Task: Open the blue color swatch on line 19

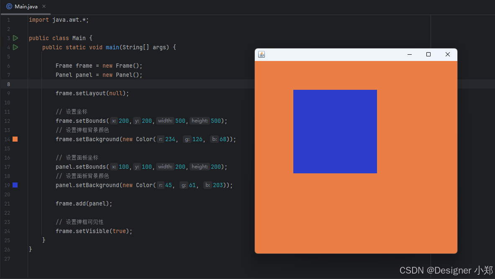Action: [15, 185]
